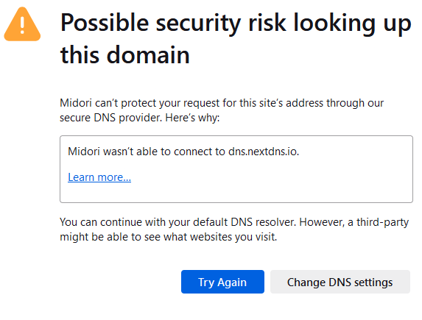Click the orange warning triangle icon
Image resolution: width=422 pixels, height=320 pixels.
[x=22, y=24]
